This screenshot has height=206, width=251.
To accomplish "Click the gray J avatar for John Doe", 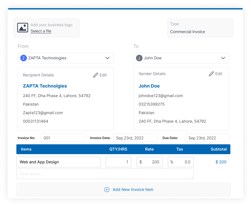I will (139, 58).
